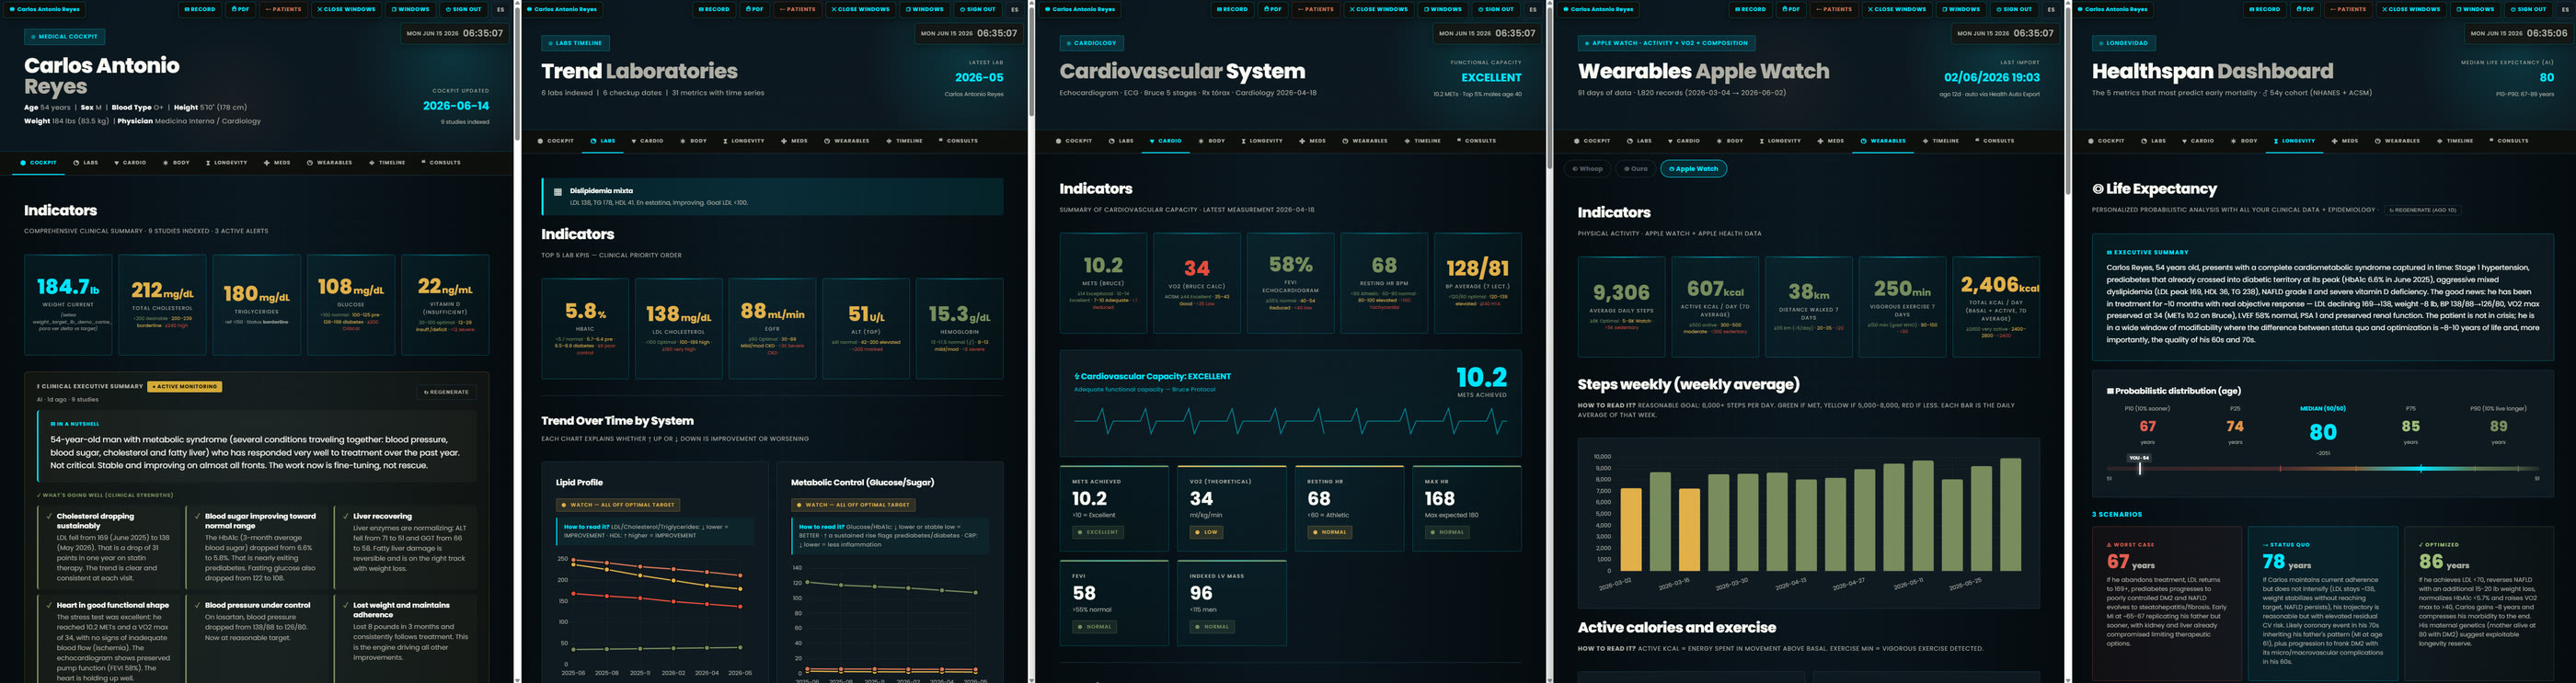The width and height of the screenshot is (2576, 683).
Task: Click the Active Monitoring badge
Action: pos(185,386)
